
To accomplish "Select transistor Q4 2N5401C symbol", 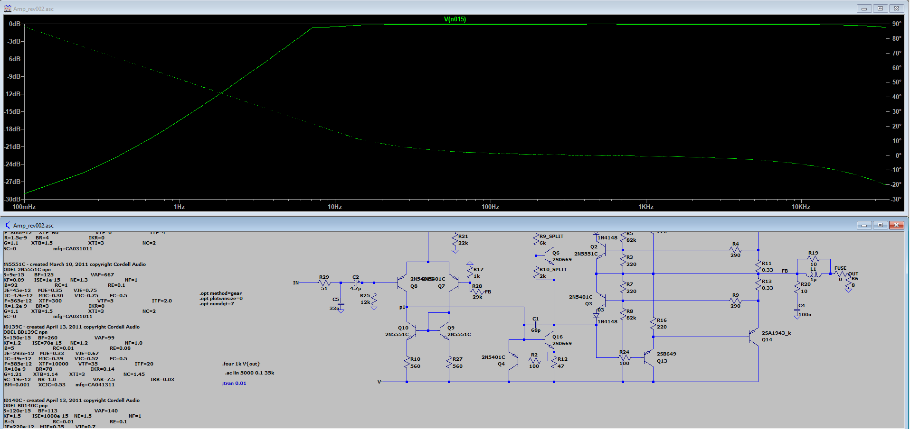I will 514,360.
